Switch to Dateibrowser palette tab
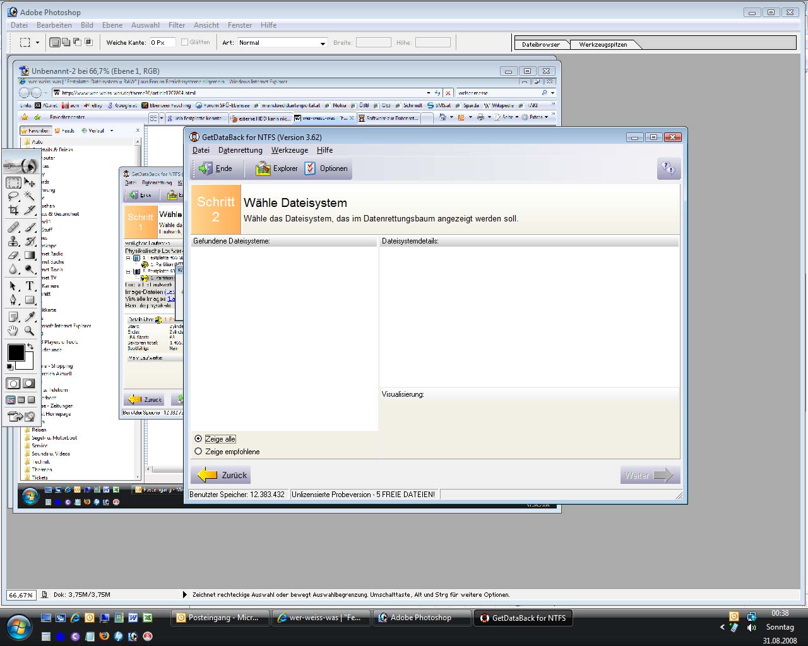This screenshot has width=808, height=646. (541, 44)
